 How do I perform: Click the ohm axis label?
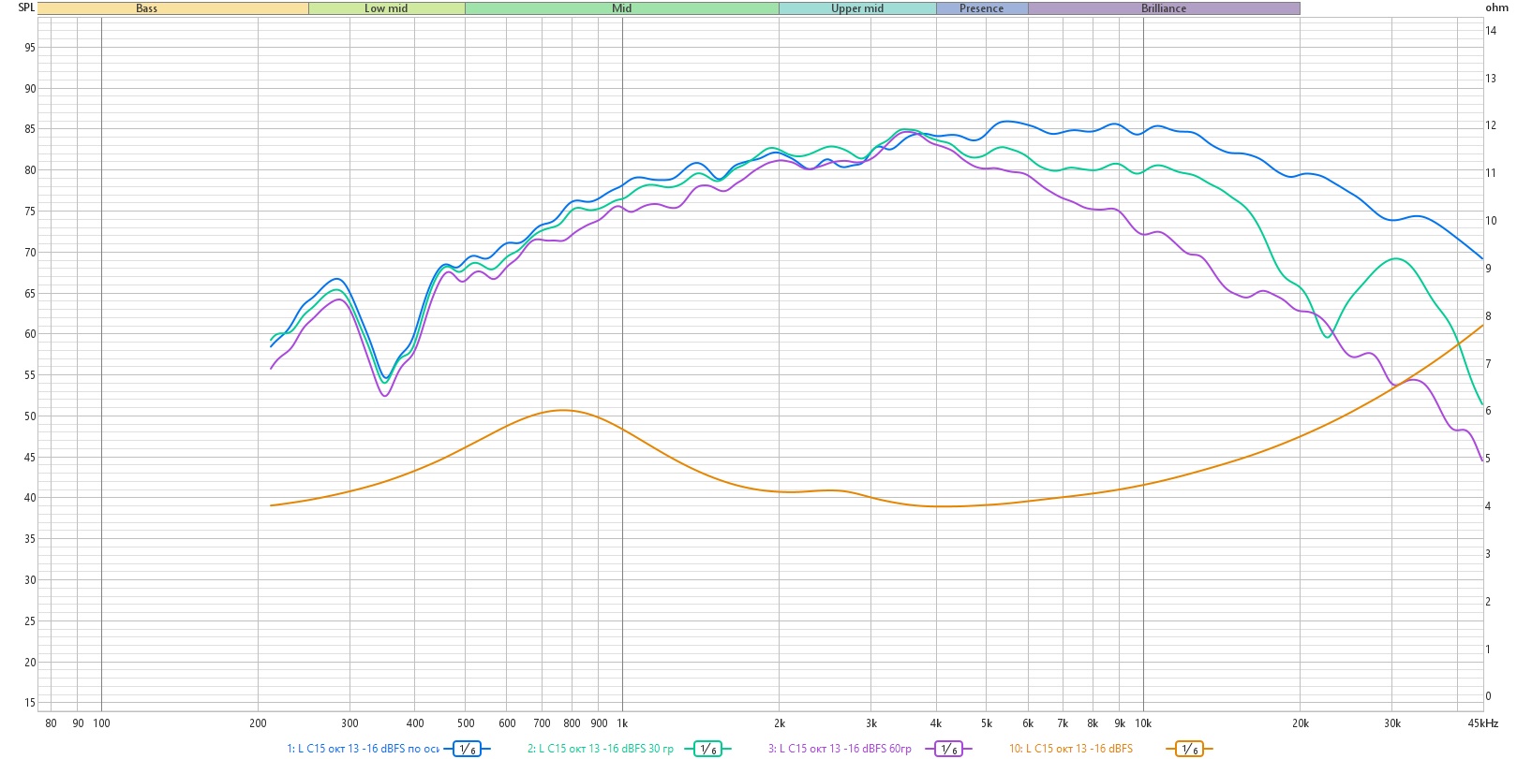point(1496,7)
